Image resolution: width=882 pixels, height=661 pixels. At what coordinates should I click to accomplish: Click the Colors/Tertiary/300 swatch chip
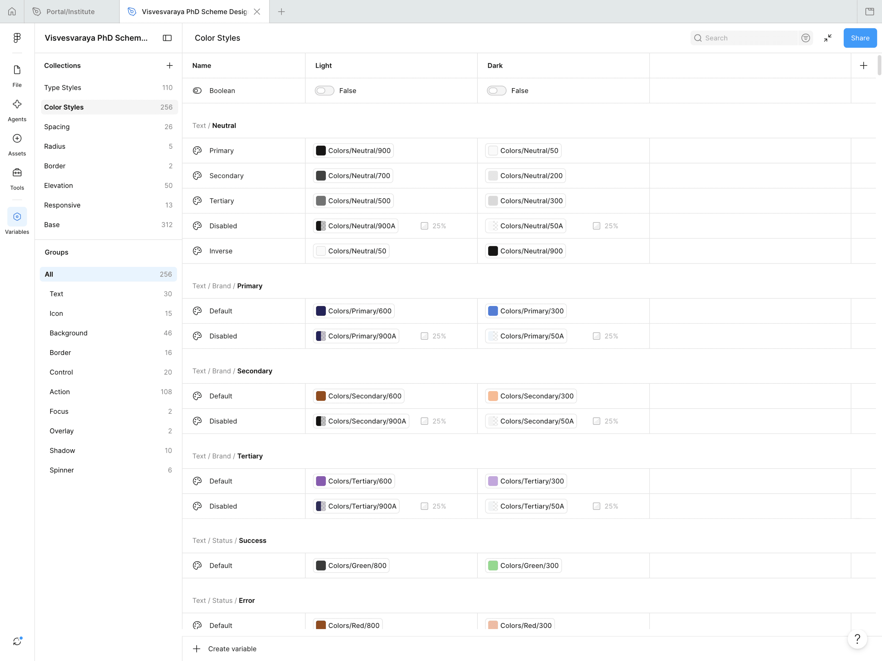[x=526, y=481]
